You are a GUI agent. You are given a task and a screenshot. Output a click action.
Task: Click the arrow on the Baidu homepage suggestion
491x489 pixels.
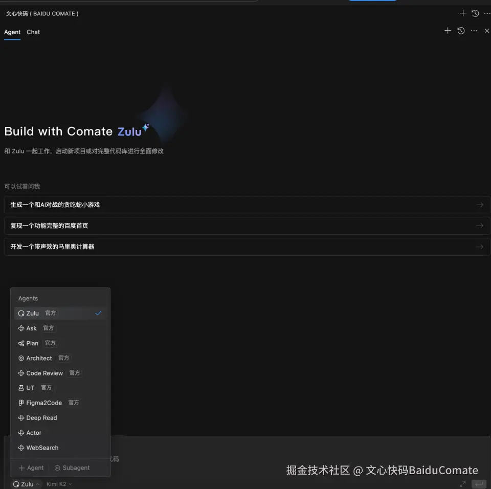coord(480,226)
